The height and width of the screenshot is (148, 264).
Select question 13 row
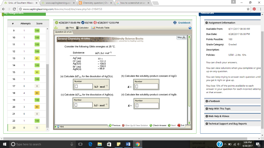27,58
